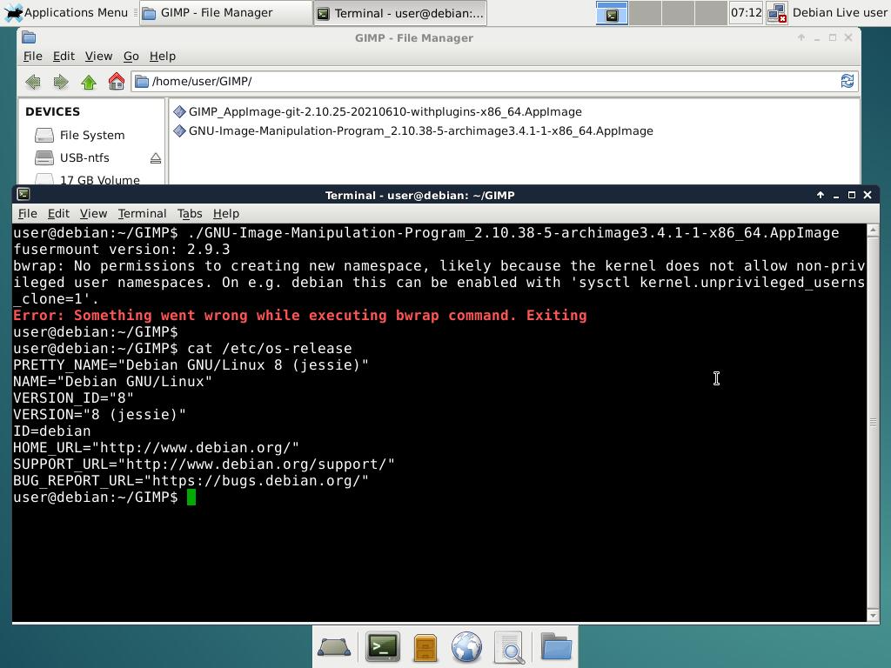Viewport: 891px width, 668px height.
Task: Go forward with file manager's forward arrow
Action: coord(61,82)
